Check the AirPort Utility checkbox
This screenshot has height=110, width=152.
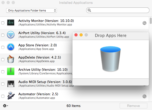pyautogui.click(x=3, y=35)
